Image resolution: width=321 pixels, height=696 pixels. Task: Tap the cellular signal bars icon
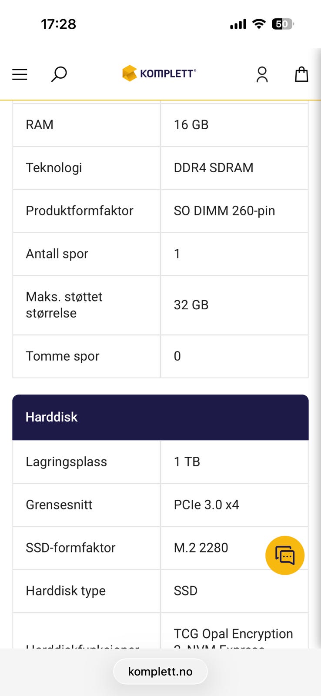pyautogui.click(x=238, y=24)
